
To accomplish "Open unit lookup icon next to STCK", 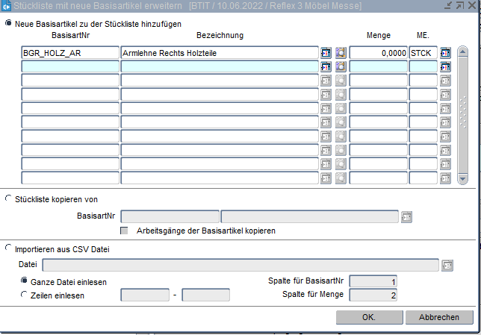I will click(x=446, y=53).
